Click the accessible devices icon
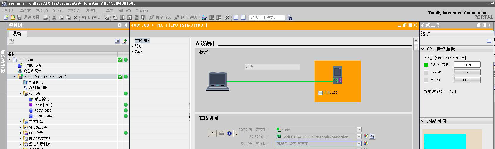The image size is (495, 149). (x=204, y=17)
